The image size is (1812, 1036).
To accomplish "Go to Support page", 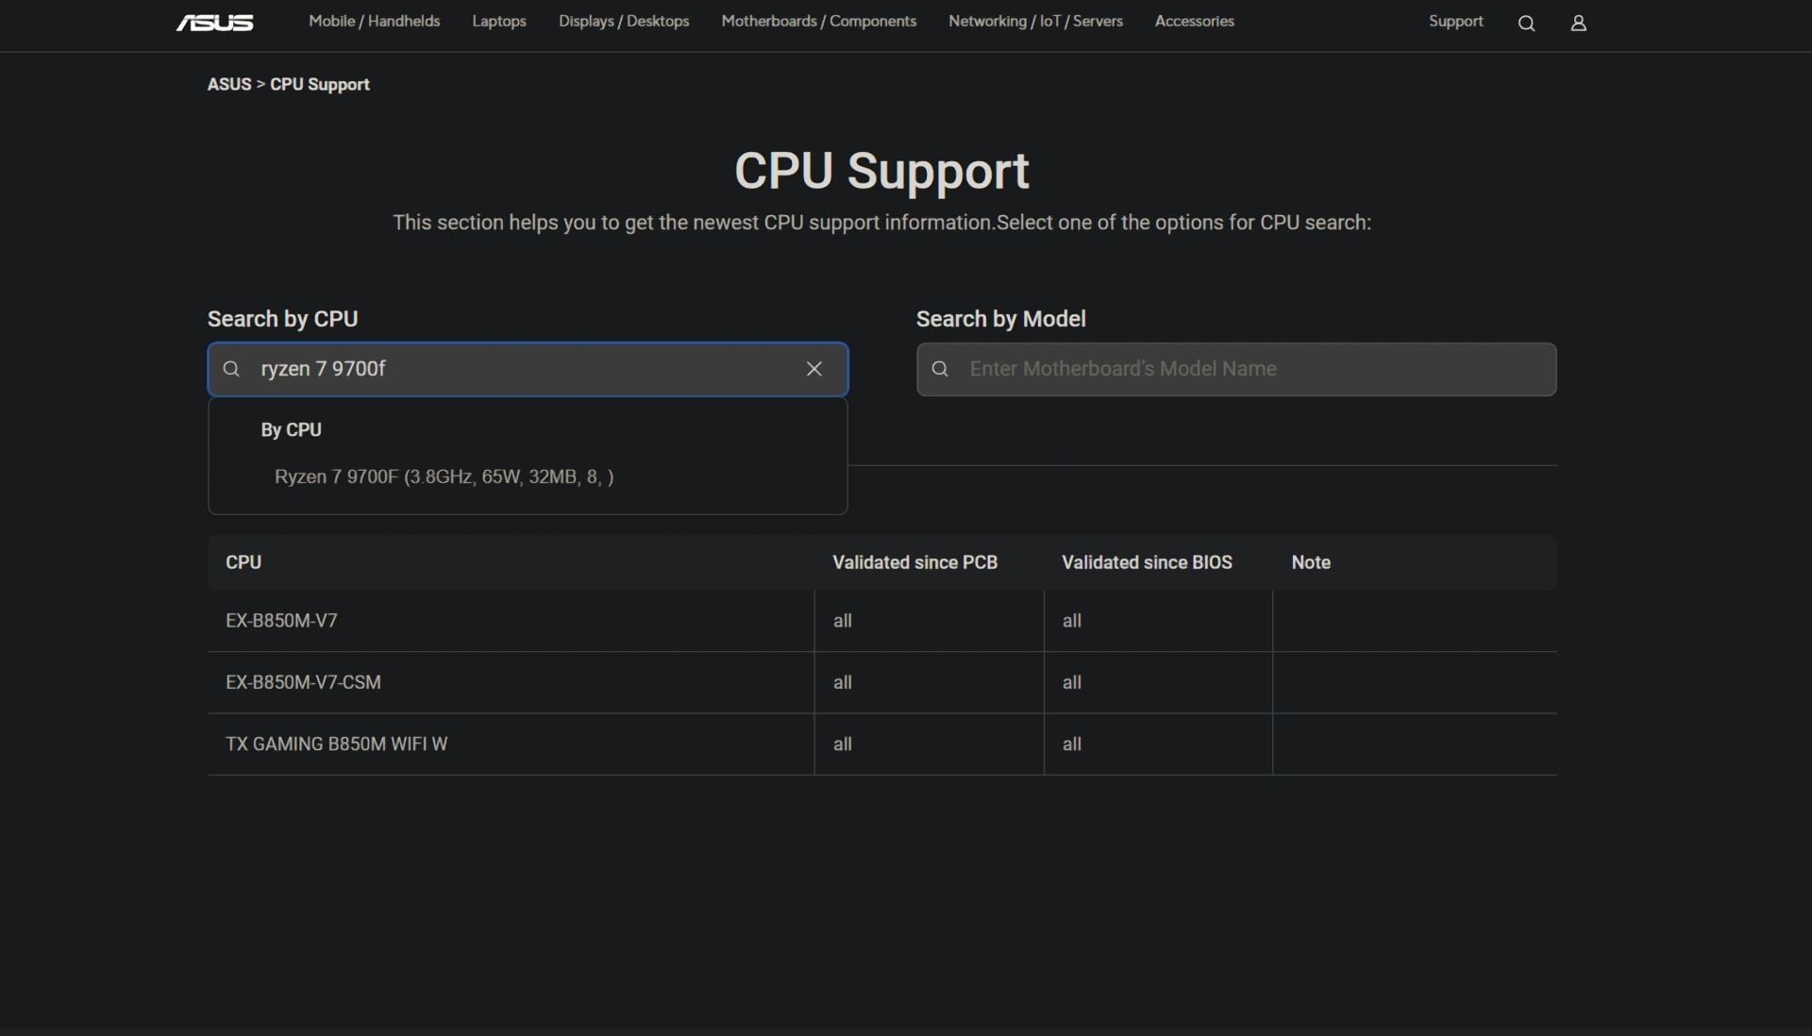I will click(1456, 21).
